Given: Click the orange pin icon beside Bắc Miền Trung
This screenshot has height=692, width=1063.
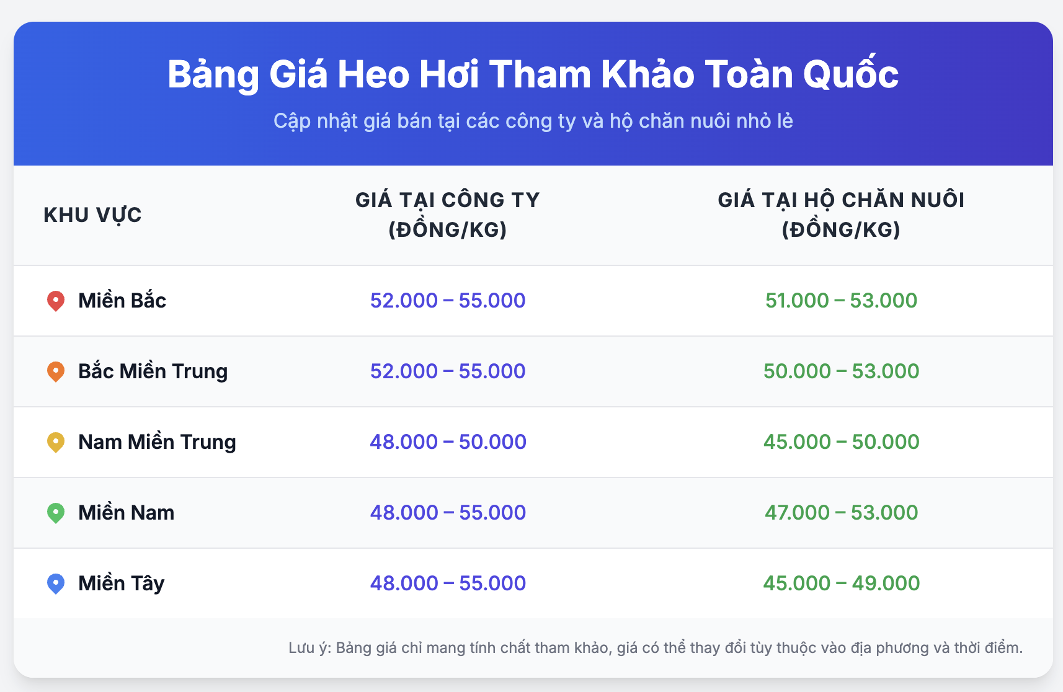Looking at the screenshot, I should coord(56,371).
